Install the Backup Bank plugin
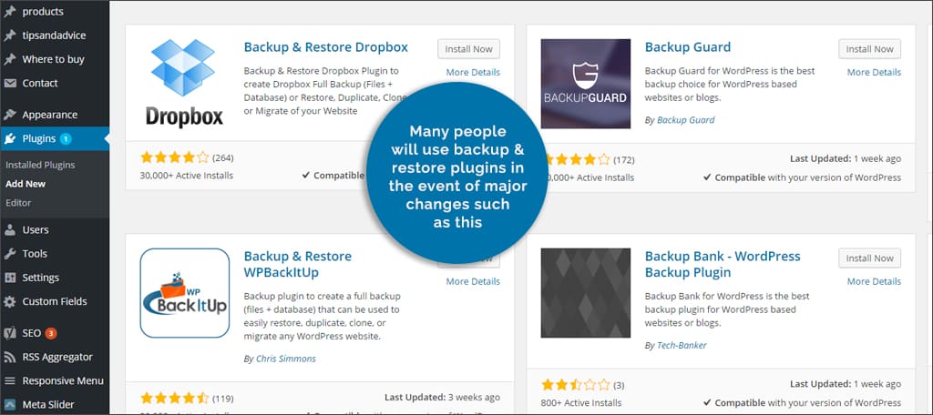933x415 pixels. (869, 258)
